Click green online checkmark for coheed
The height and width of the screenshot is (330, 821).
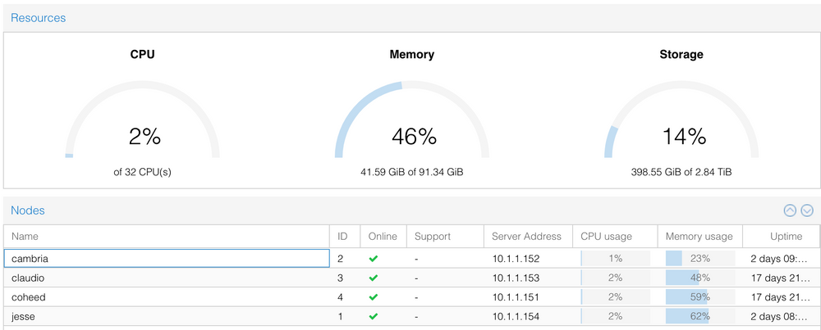click(374, 296)
